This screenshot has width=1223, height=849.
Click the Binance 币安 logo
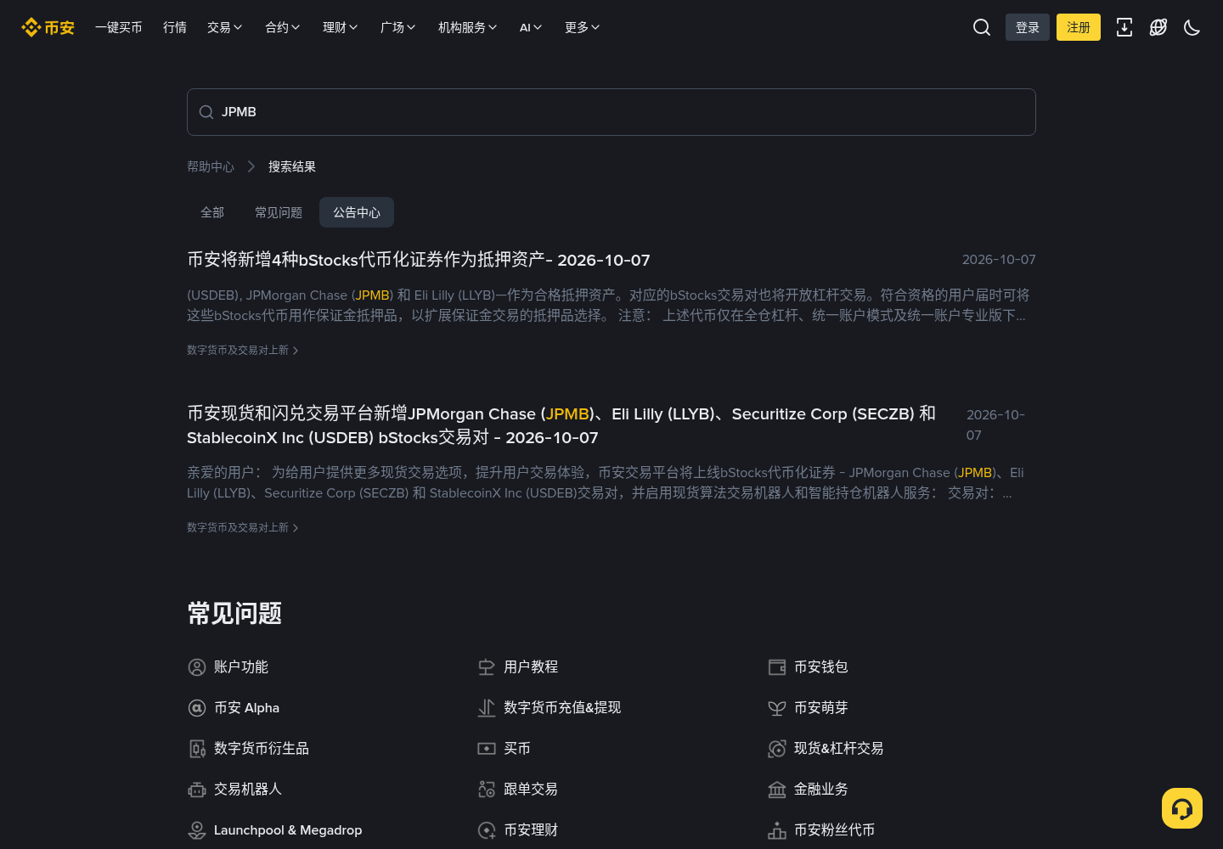tap(48, 27)
